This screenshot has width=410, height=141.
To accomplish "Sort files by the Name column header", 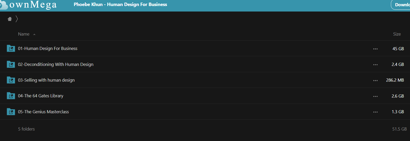I will click(x=24, y=34).
